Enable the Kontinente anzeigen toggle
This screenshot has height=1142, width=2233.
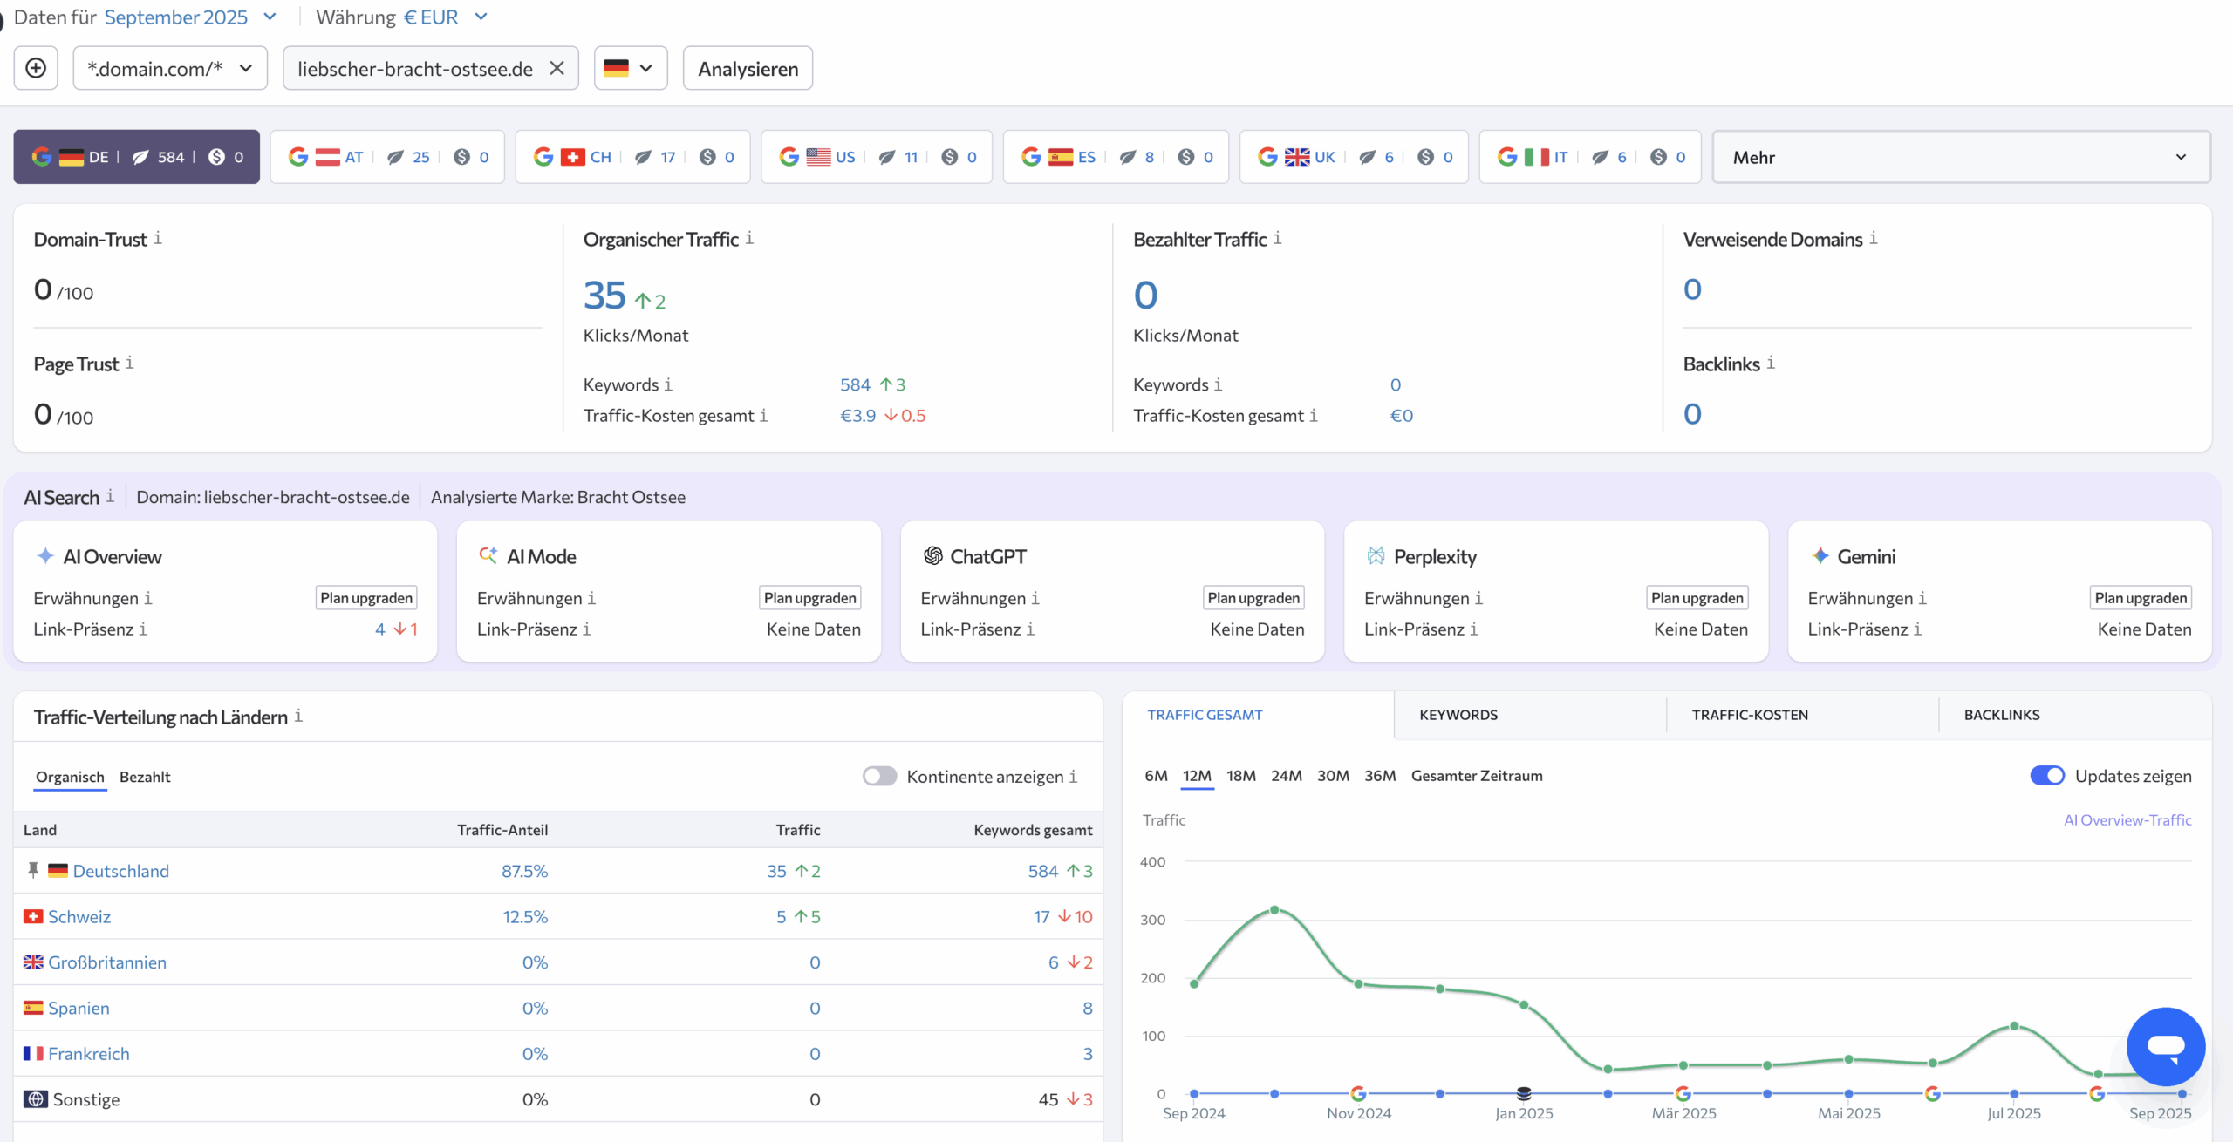coord(879,776)
